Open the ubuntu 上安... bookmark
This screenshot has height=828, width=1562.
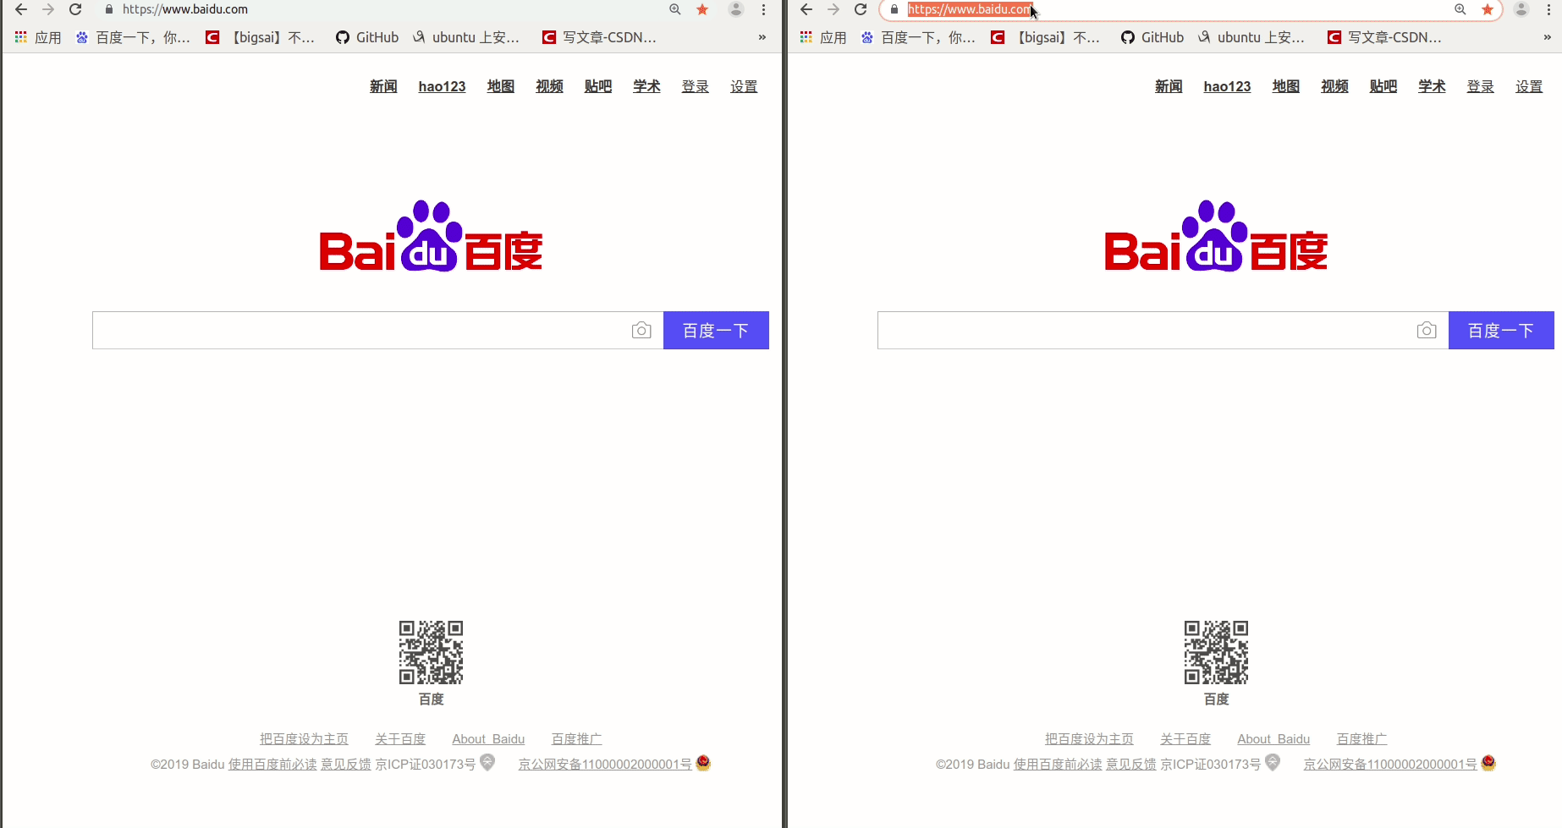click(x=466, y=37)
